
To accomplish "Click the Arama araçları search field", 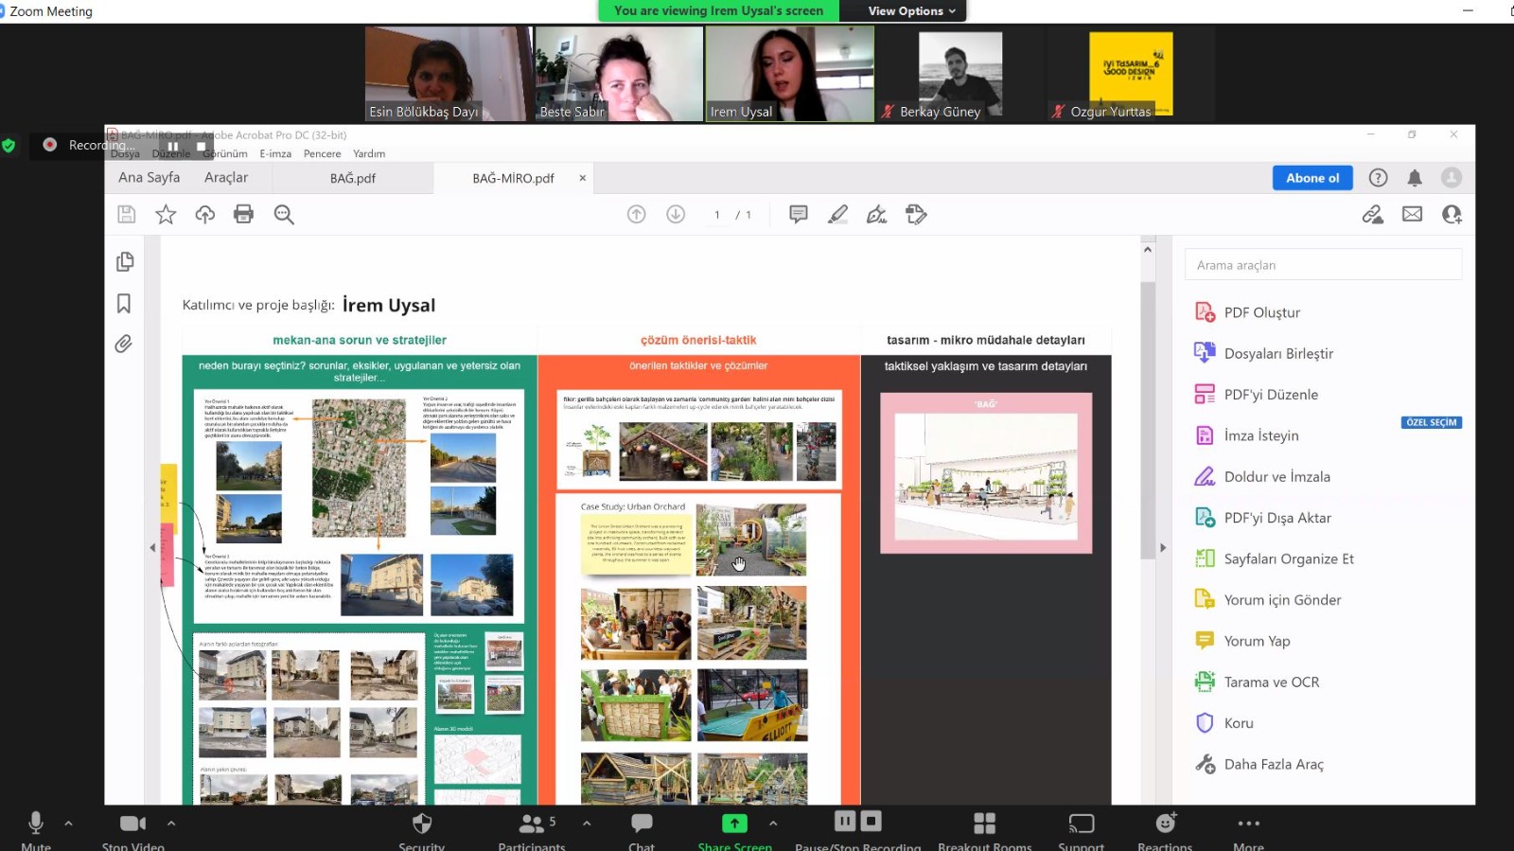I will pos(1323,265).
